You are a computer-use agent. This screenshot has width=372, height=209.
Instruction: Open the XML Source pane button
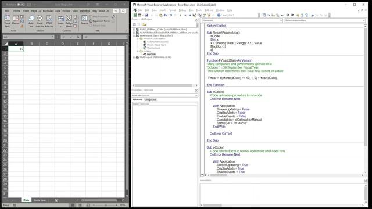pos(84,20)
